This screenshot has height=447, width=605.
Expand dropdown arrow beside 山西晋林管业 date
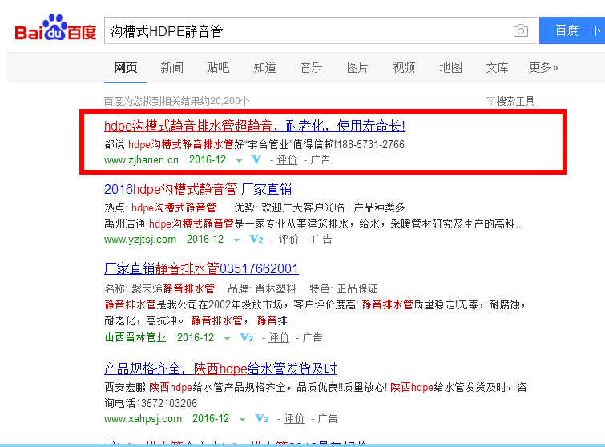[x=227, y=339]
